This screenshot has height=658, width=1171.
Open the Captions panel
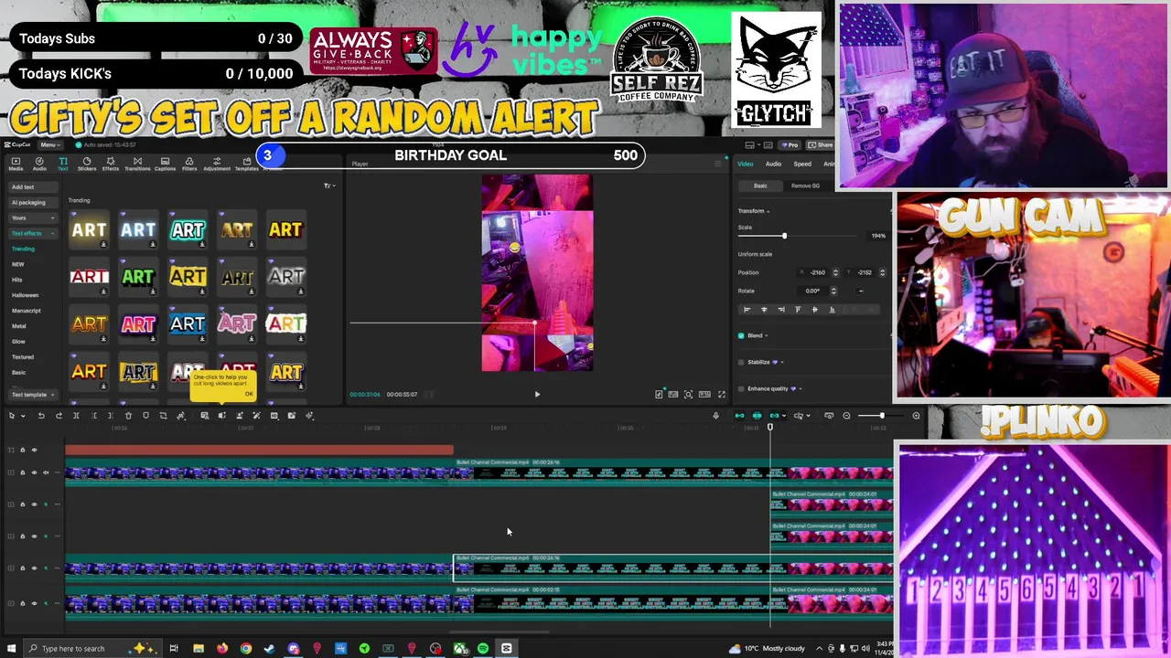coord(165,164)
